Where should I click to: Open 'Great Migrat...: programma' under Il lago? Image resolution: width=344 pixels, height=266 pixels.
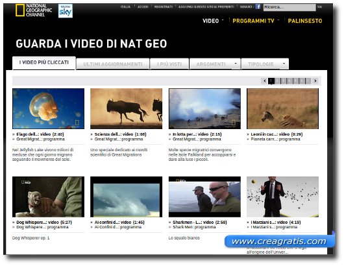coord(41,139)
